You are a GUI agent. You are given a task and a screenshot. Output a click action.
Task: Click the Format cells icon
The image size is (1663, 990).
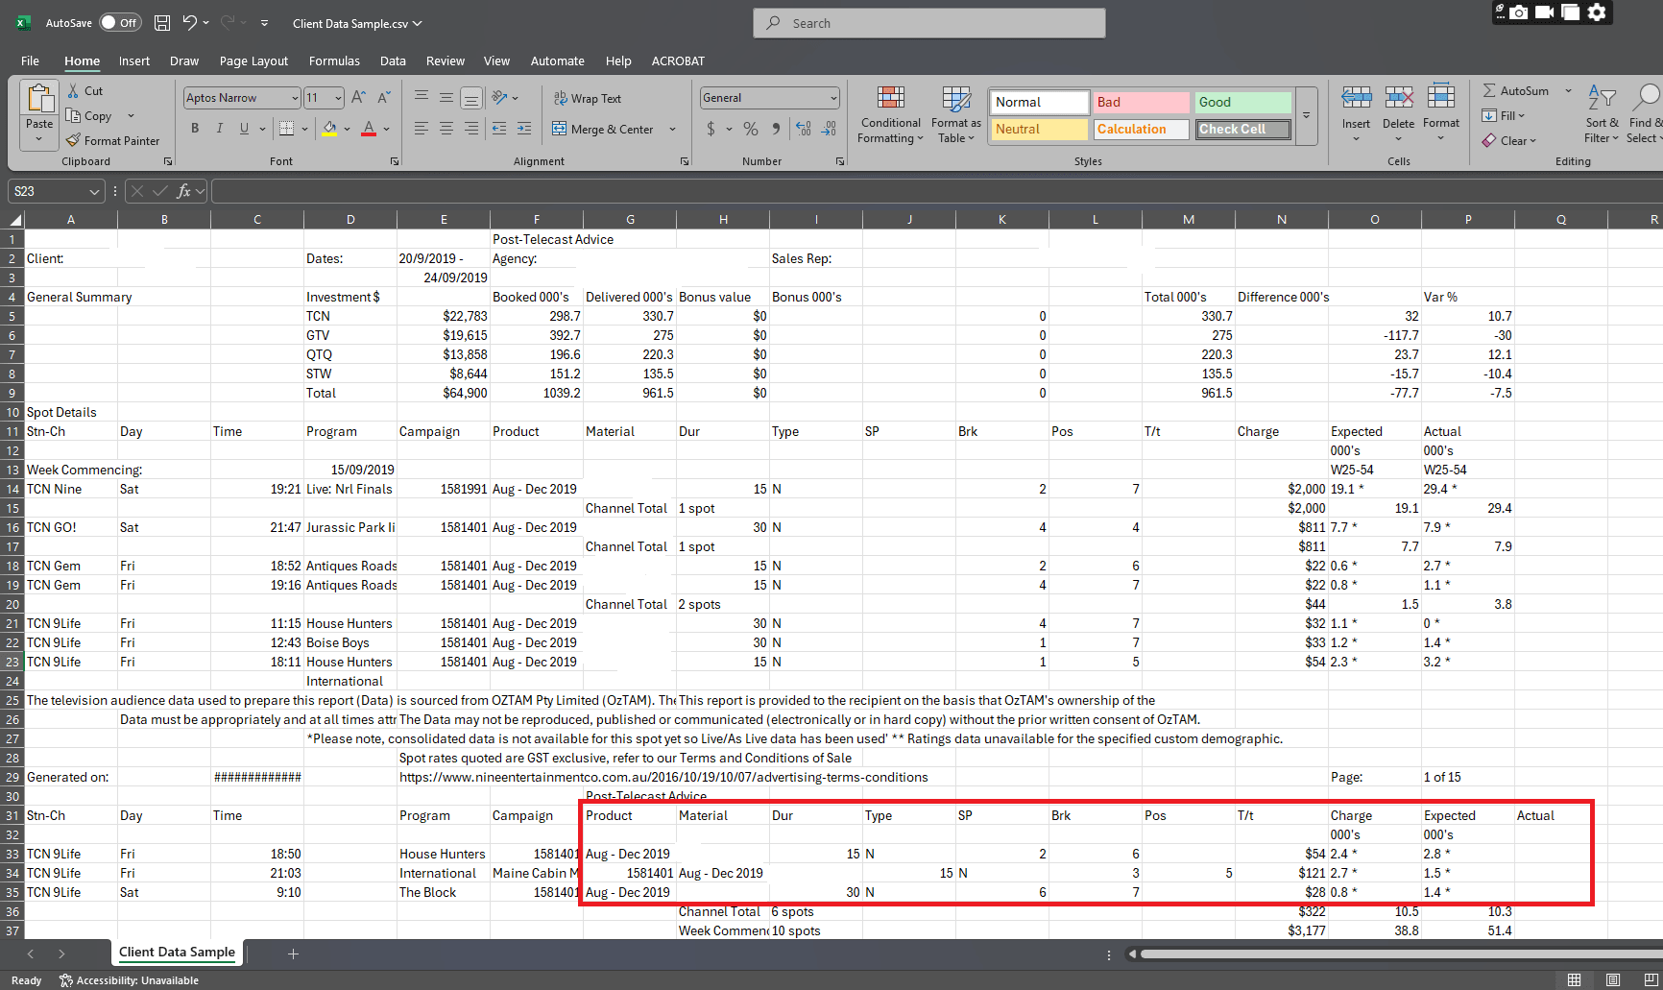coord(1440,97)
